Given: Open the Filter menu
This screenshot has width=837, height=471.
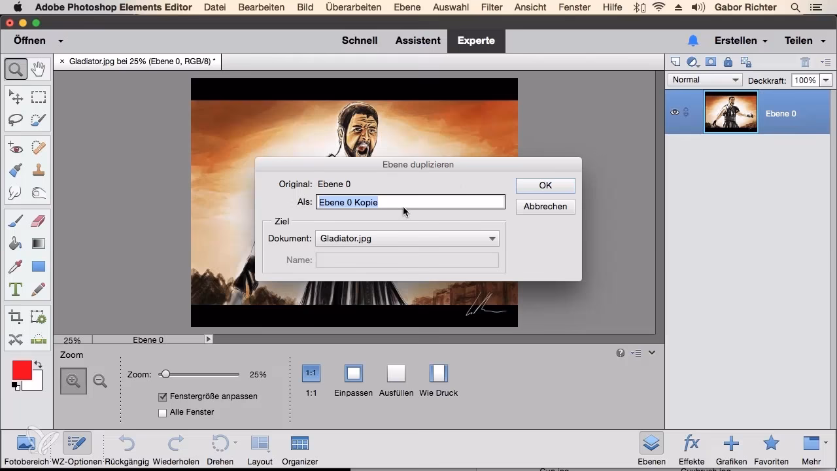Looking at the screenshot, I should (x=491, y=7).
